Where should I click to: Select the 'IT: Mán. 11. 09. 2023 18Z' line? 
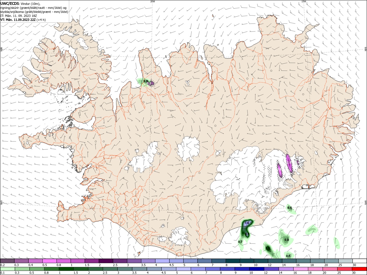(18, 16)
